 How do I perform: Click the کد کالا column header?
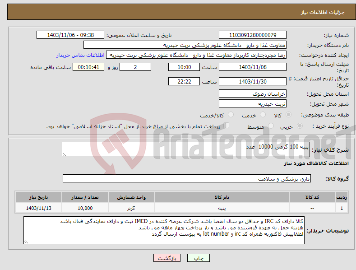point(312,197)
